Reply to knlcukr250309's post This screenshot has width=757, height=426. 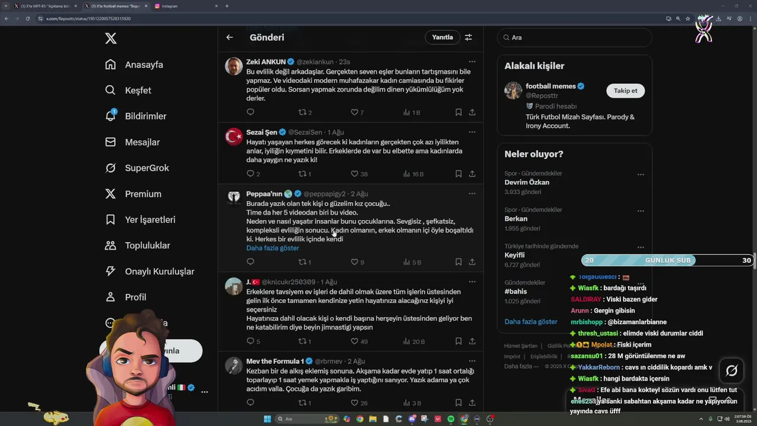coord(250,341)
